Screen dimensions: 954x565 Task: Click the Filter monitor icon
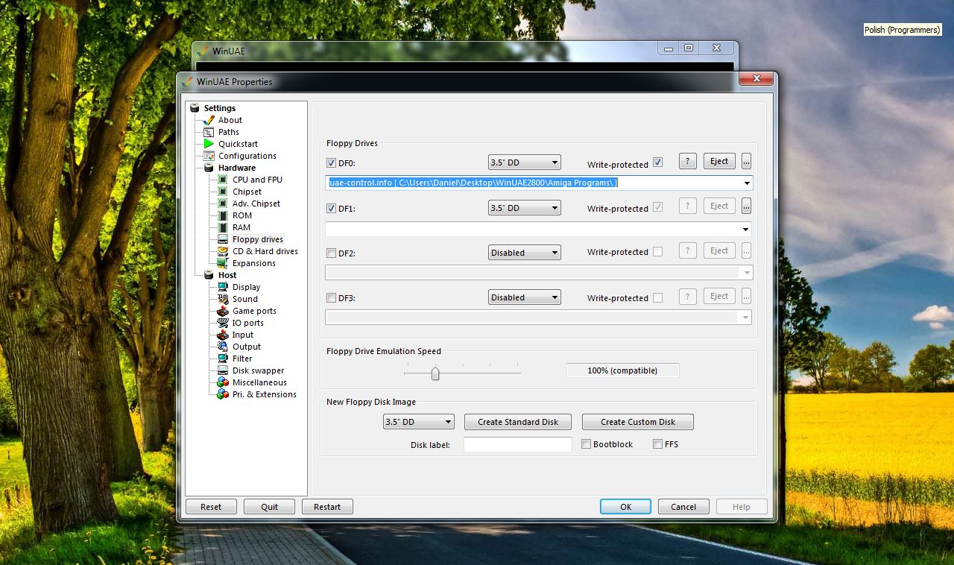tap(223, 359)
